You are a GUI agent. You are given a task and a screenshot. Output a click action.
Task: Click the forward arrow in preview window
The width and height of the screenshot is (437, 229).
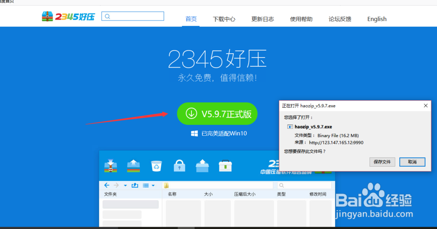tap(116, 185)
